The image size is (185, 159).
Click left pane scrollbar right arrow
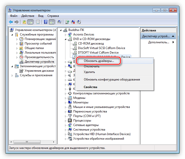click(54, 142)
